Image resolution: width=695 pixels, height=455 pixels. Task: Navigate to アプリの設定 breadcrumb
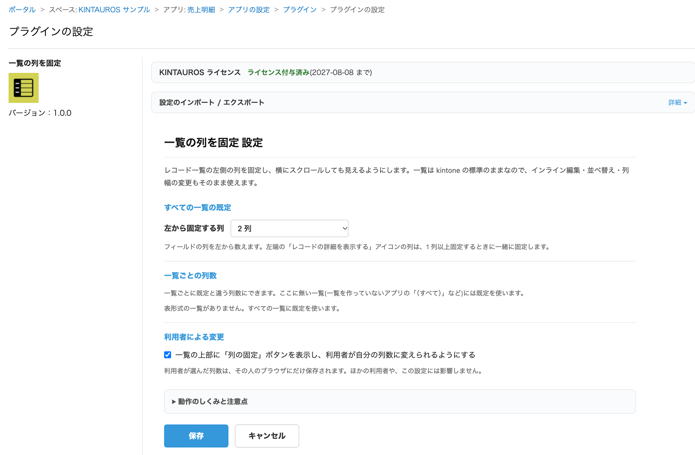point(249,10)
